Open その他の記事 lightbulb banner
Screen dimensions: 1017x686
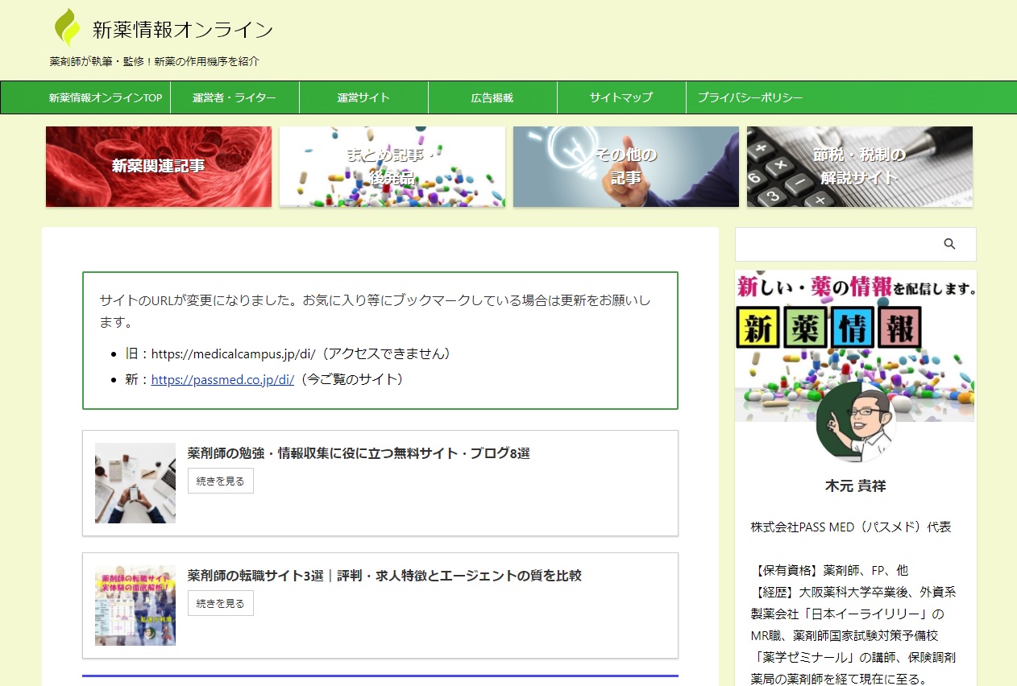point(626,167)
